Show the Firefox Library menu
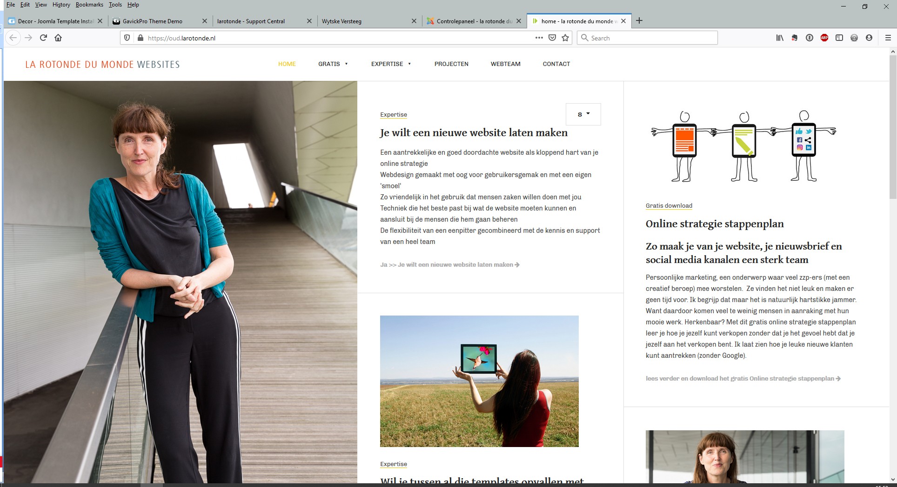The height and width of the screenshot is (487, 897). tap(780, 38)
